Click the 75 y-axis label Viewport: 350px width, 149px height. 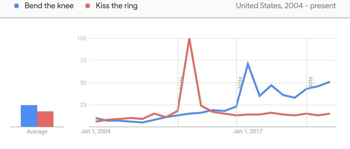83,61
